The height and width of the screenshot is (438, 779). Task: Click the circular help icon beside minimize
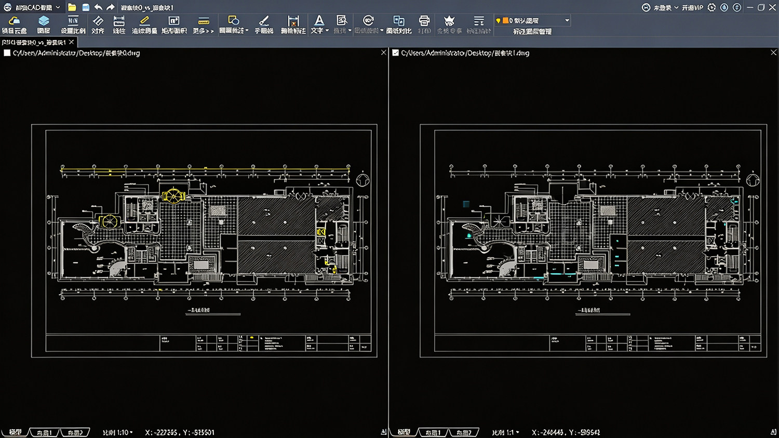(736, 7)
